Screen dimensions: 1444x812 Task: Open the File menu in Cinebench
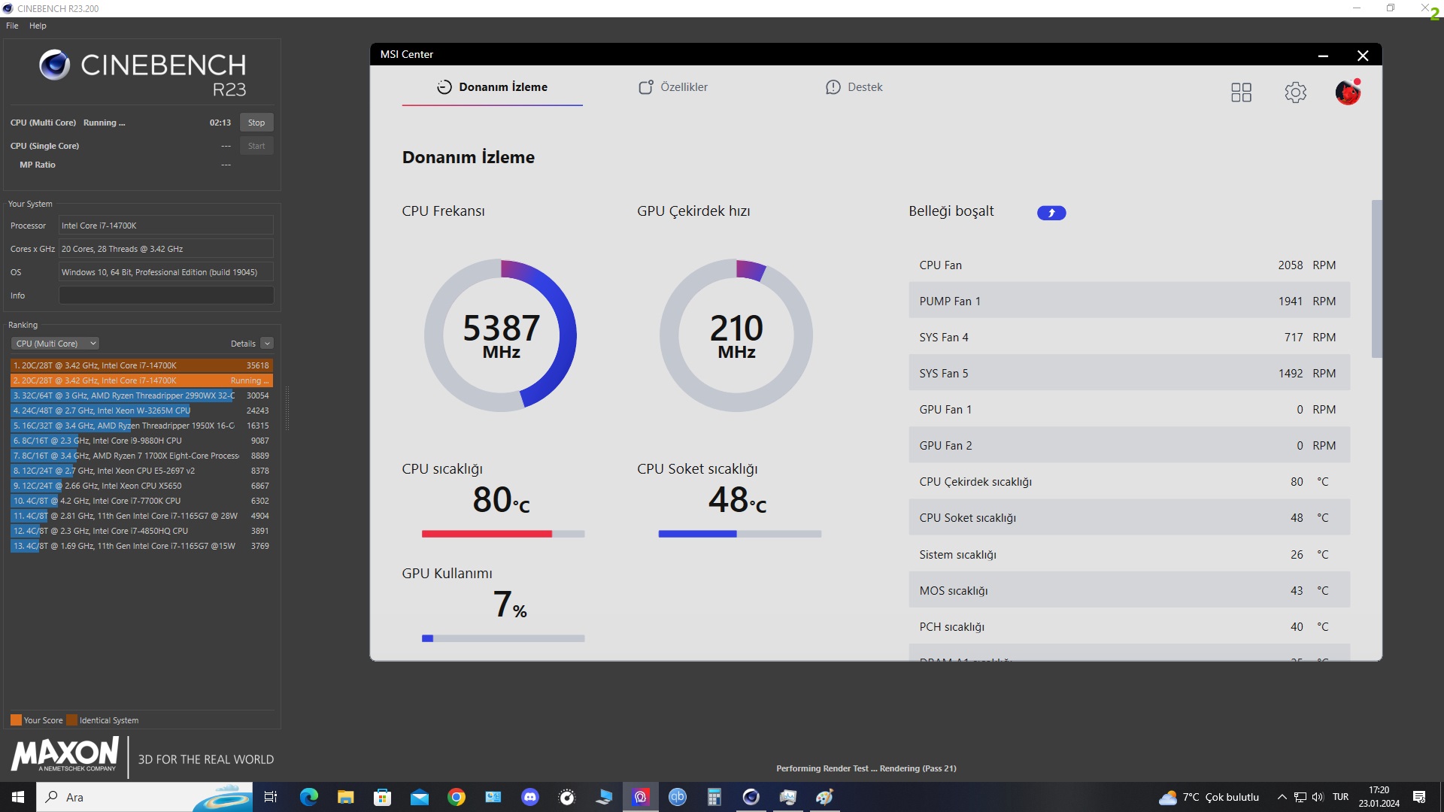(12, 26)
